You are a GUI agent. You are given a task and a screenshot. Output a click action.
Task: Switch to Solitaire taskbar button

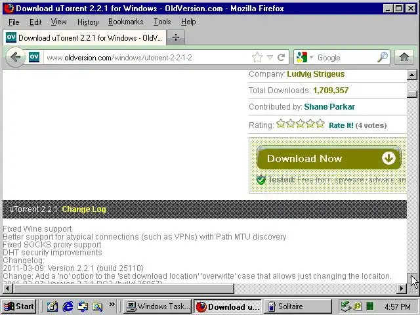[x=297, y=306]
